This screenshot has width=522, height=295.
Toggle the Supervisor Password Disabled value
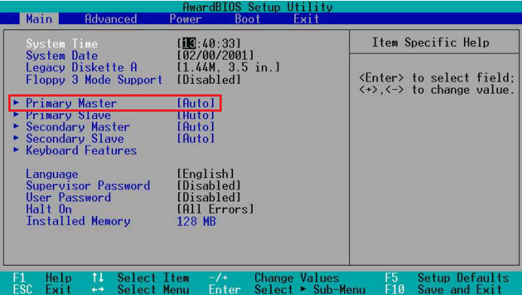click(209, 186)
